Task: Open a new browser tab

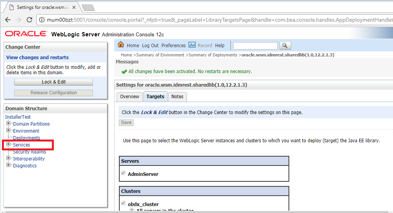Action: click(x=88, y=8)
